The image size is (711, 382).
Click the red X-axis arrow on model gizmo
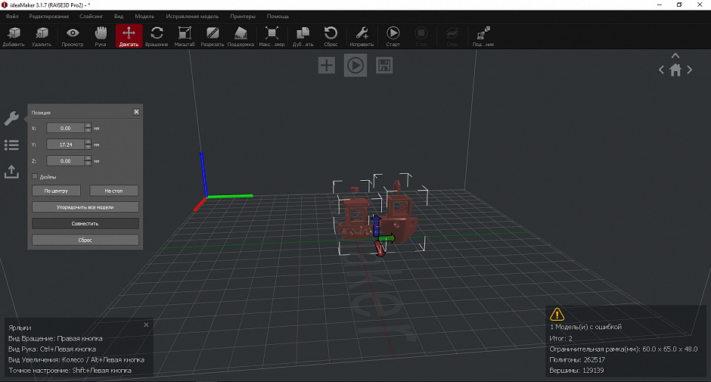point(380,249)
